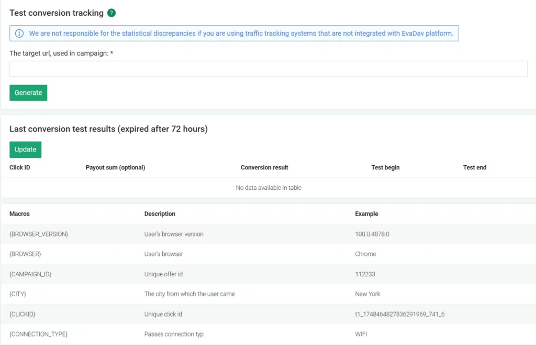
Task: Click the Macros table header label
Action: point(18,213)
